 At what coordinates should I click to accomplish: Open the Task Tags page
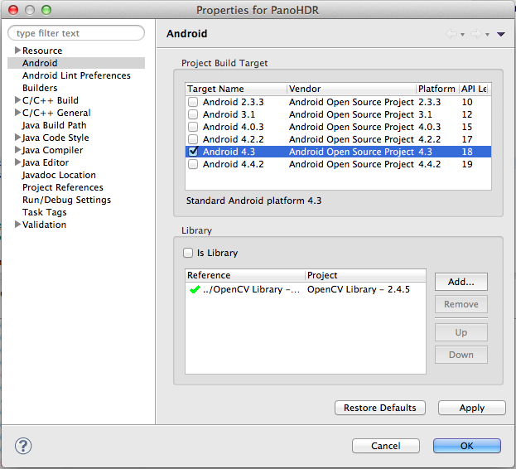click(x=45, y=212)
